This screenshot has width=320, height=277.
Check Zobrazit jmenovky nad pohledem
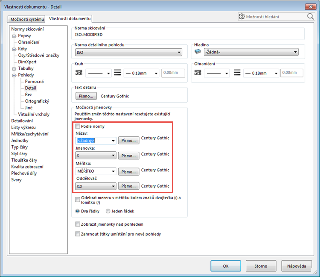(x=78, y=224)
